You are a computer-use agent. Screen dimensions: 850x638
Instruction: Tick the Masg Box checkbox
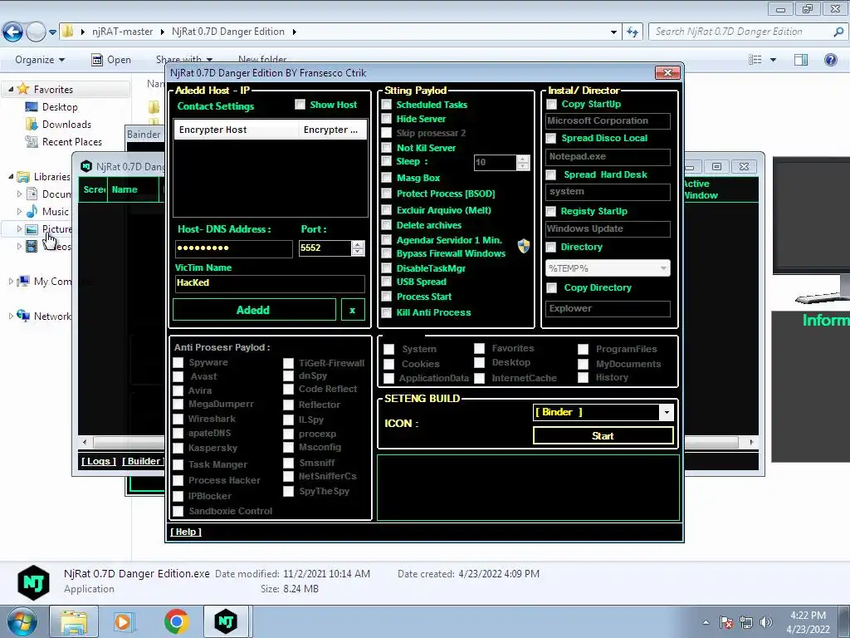point(387,178)
